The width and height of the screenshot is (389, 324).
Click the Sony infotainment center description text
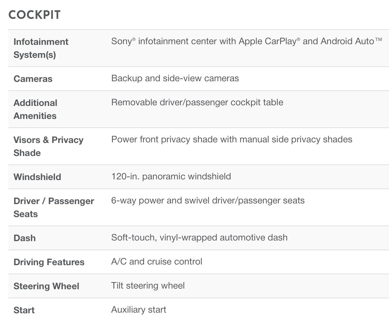click(246, 41)
